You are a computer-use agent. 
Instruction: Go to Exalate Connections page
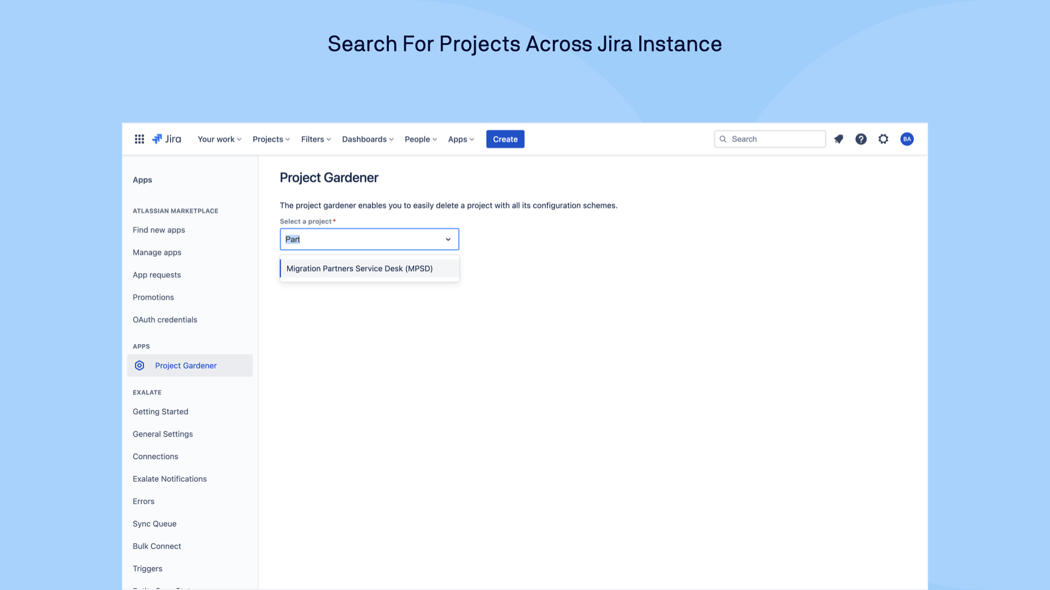(155, 456)
